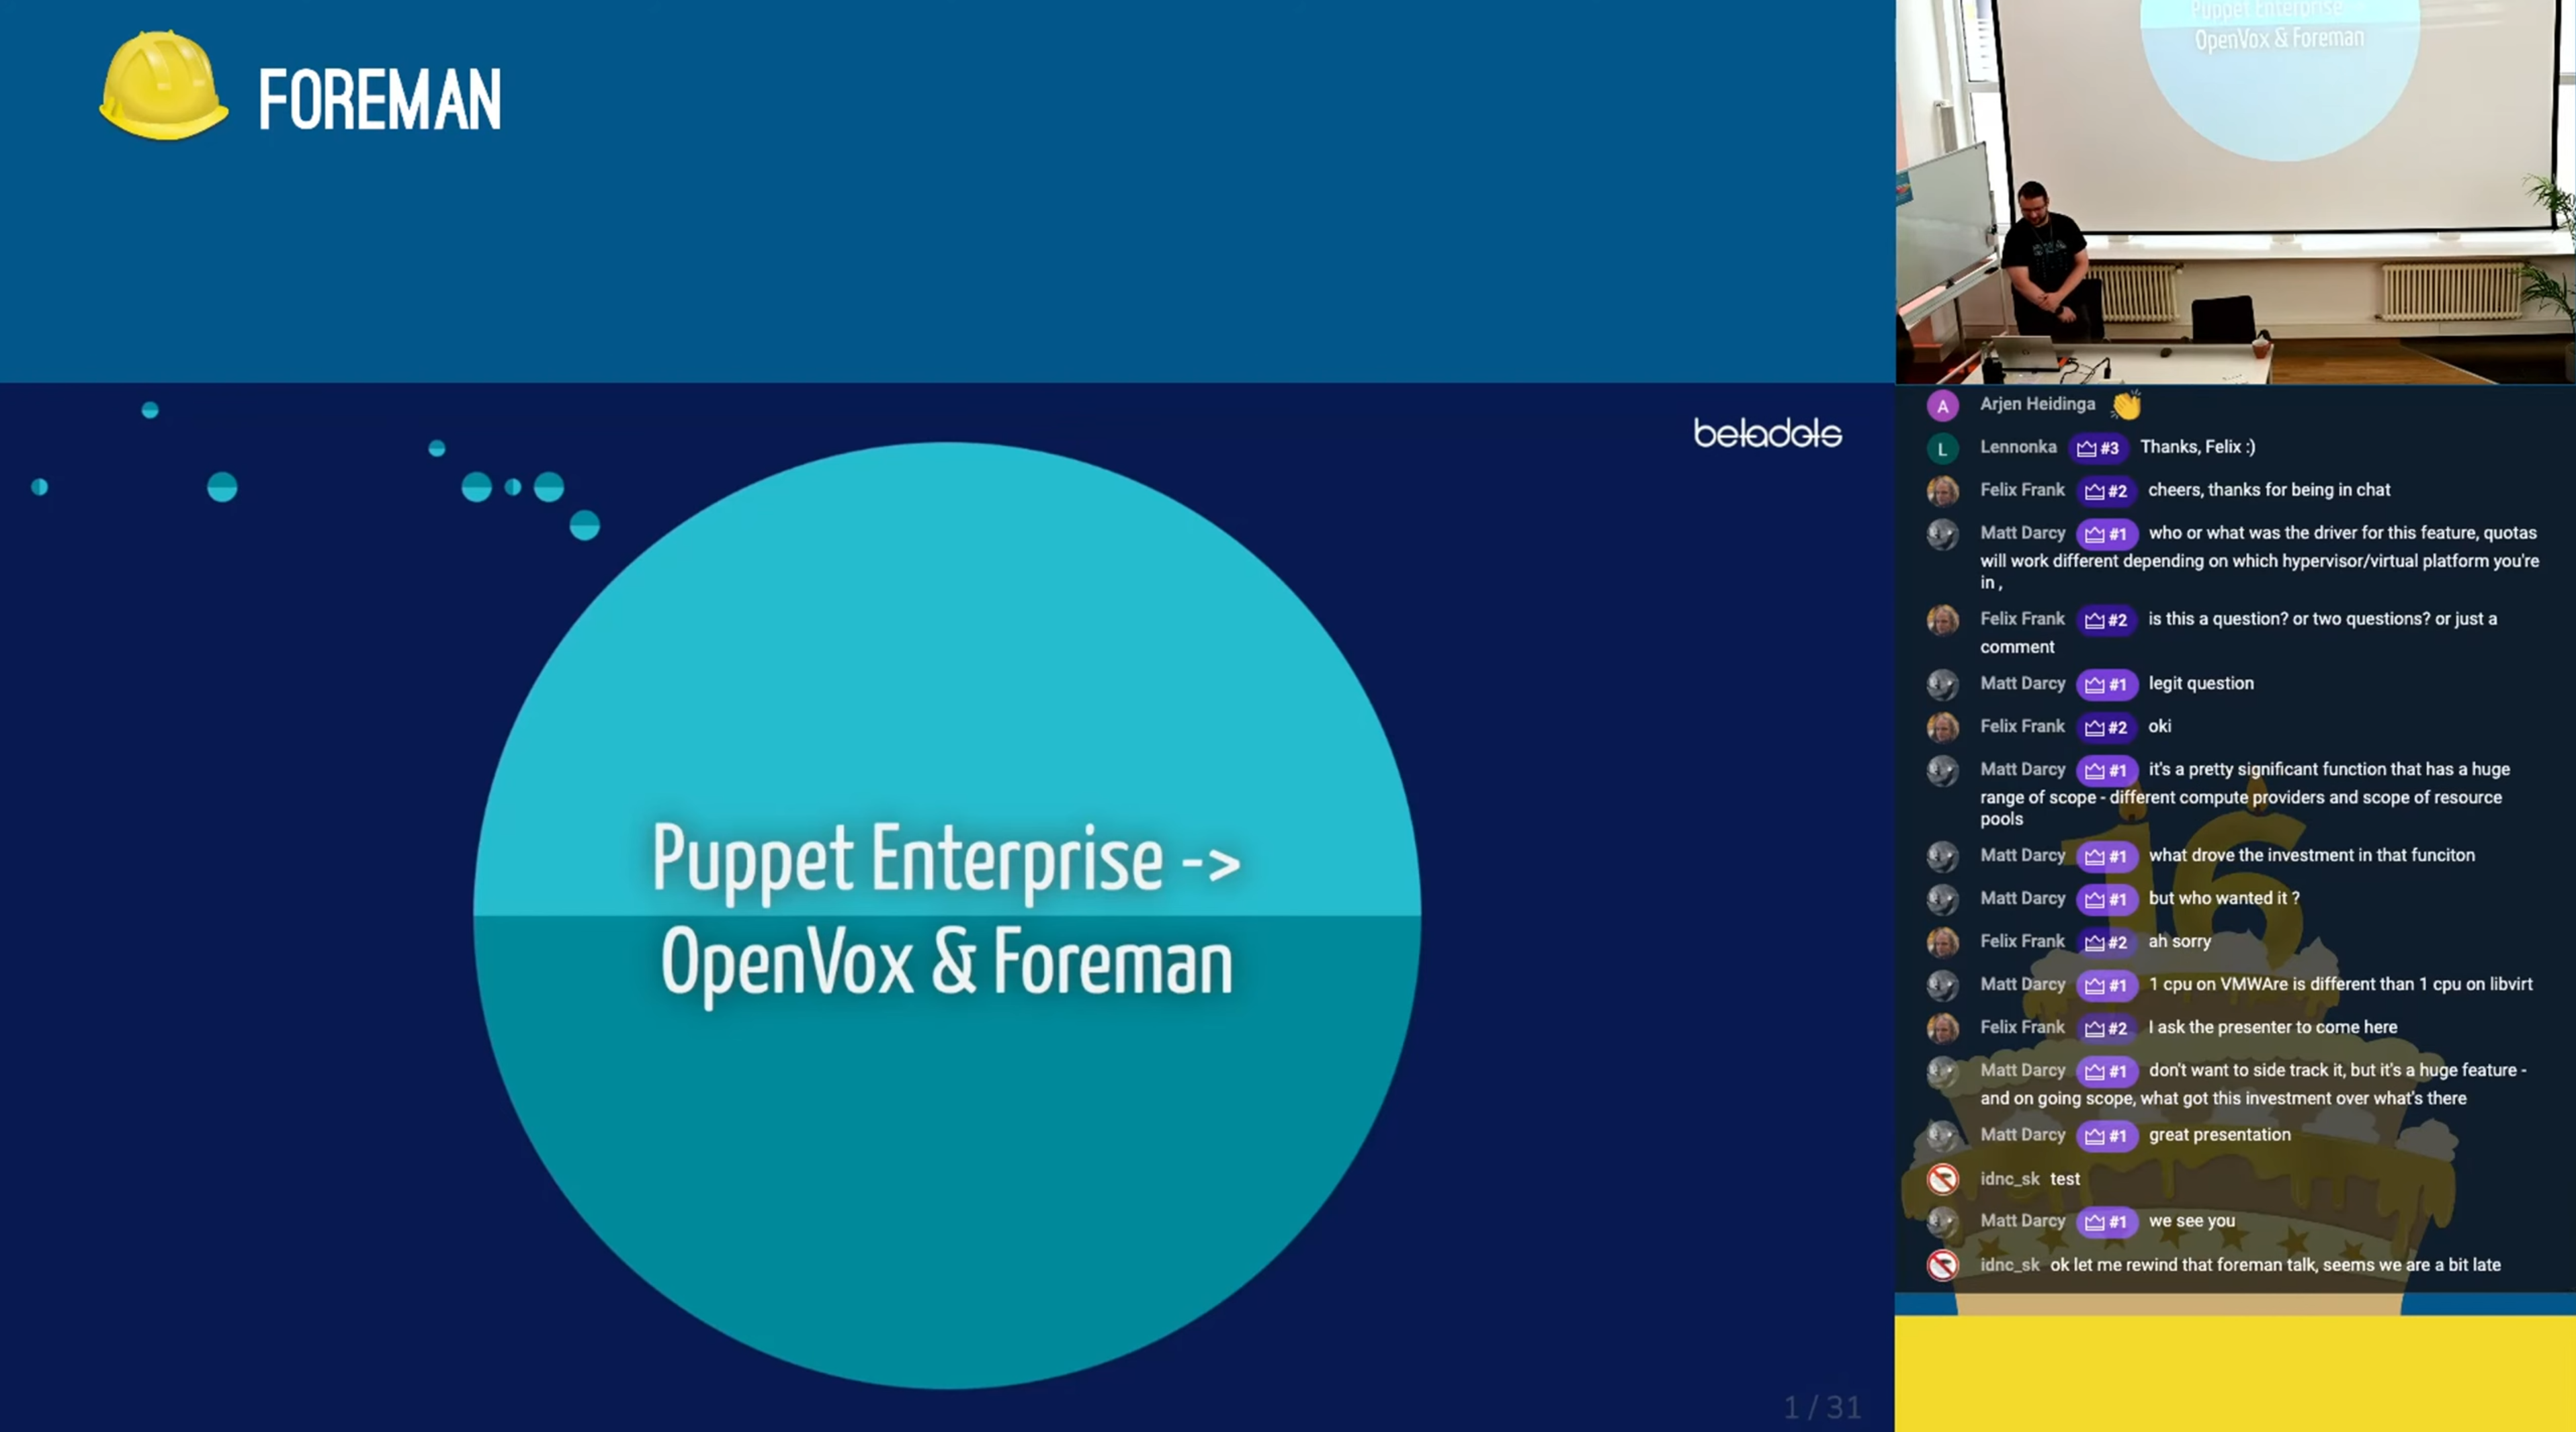Click the "Matt Darcy" name on the "legit question" message

[x=2022, y=683]
